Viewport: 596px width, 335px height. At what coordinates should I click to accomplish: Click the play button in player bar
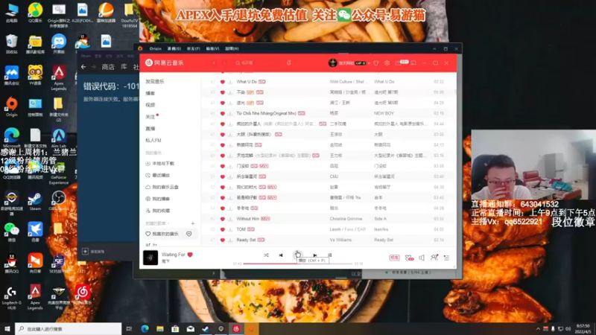(x=297, y=255)
